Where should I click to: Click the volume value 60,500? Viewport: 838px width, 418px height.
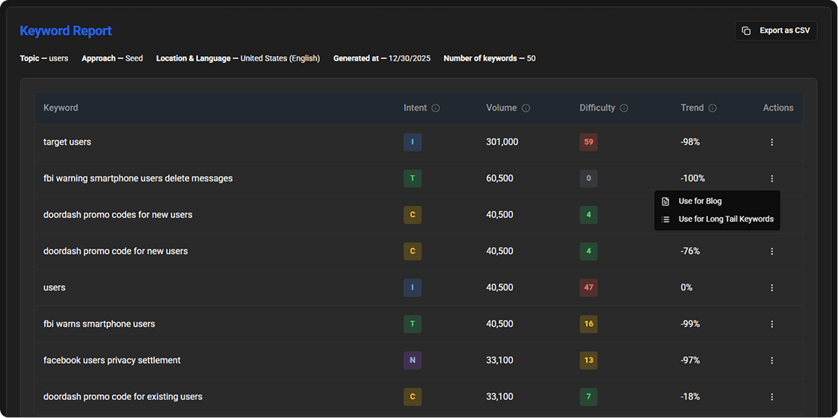(499, 178)
